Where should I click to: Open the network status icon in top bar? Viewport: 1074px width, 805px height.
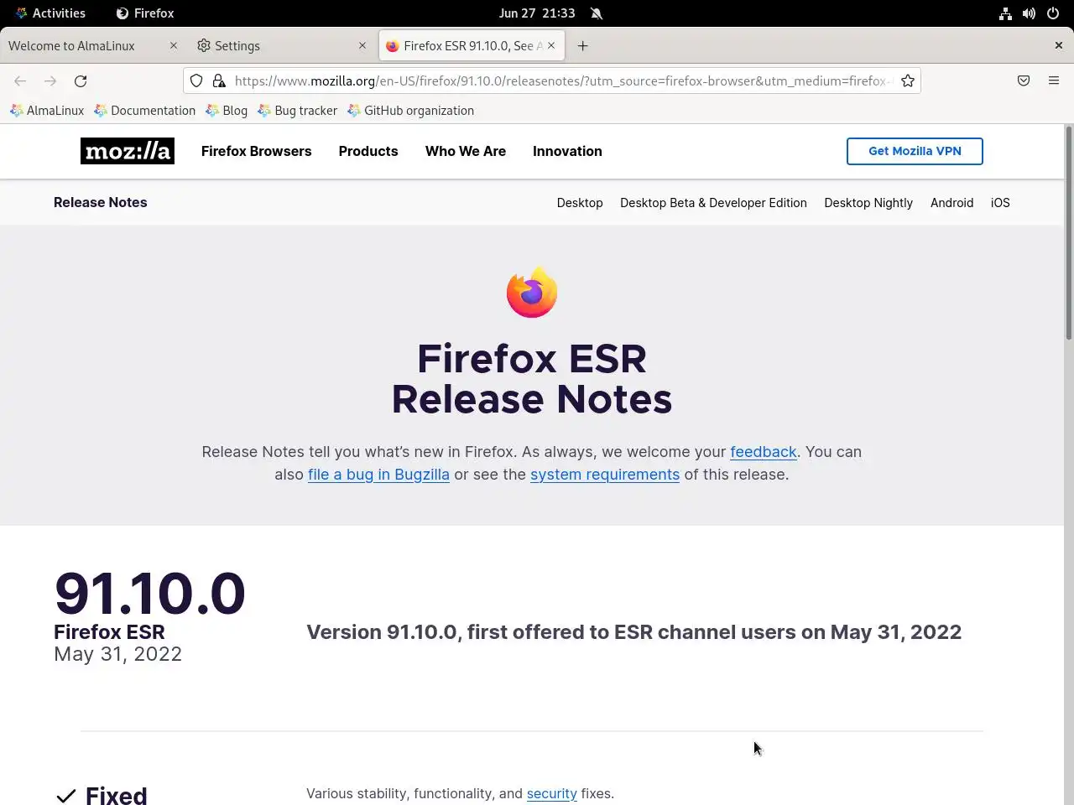1005,13
